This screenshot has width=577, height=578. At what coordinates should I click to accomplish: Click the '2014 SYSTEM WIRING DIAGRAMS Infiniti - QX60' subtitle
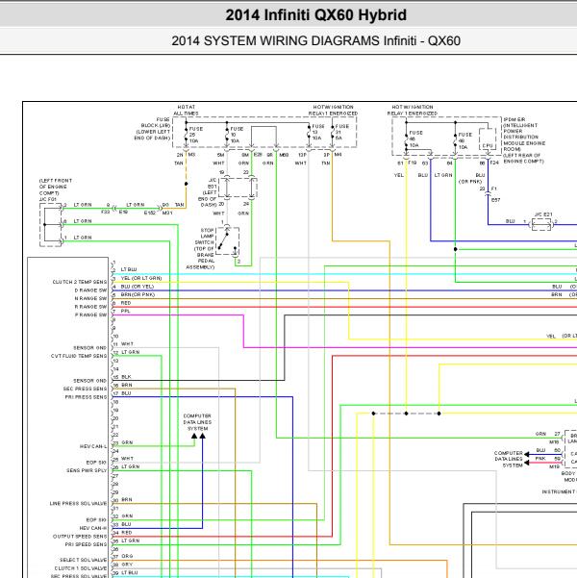point(316,40)
